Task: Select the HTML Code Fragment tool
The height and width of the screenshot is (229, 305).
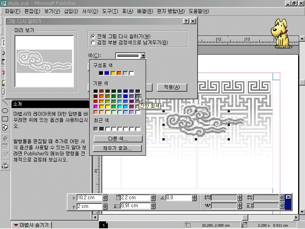Action: coord(5,155)
